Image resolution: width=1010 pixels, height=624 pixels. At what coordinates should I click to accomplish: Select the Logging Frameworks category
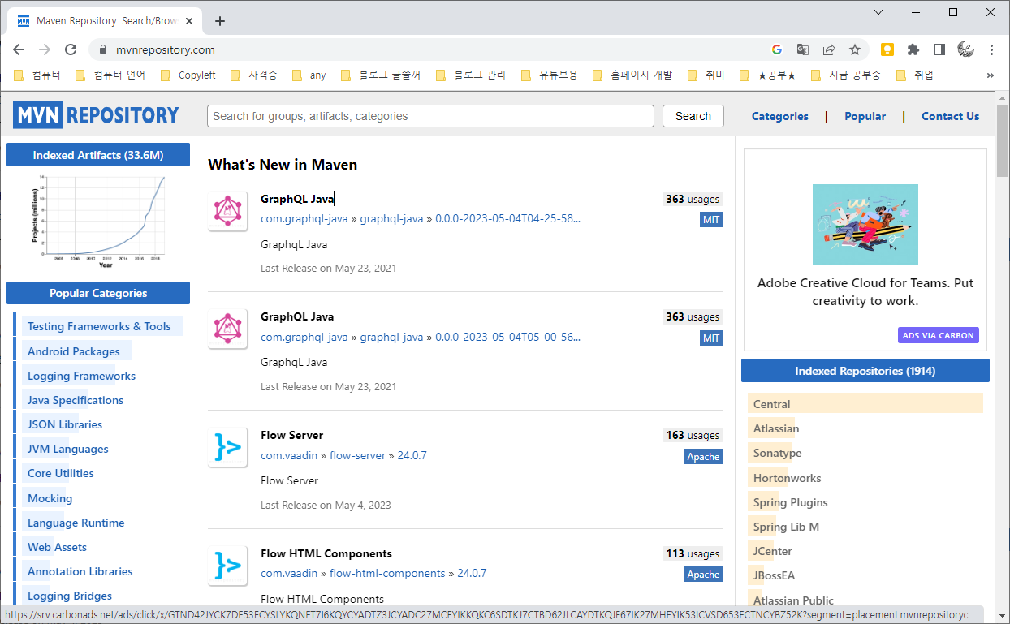tap(81, 376)
